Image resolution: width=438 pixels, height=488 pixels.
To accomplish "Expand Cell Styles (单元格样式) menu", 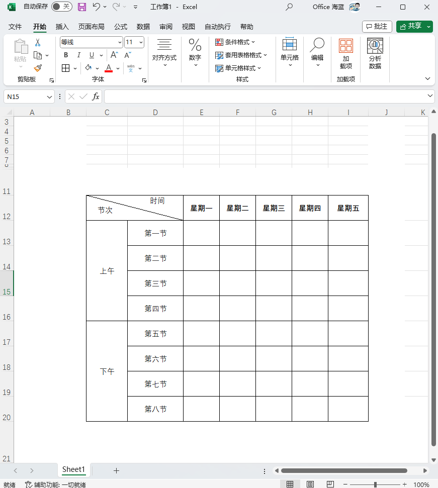I will tap(238, 68).
